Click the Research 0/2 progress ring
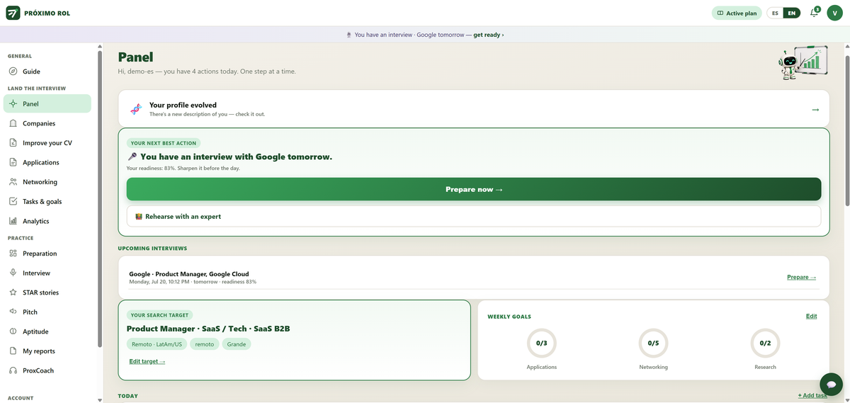This screenshot has height=403, width=850. pos(765,343)
